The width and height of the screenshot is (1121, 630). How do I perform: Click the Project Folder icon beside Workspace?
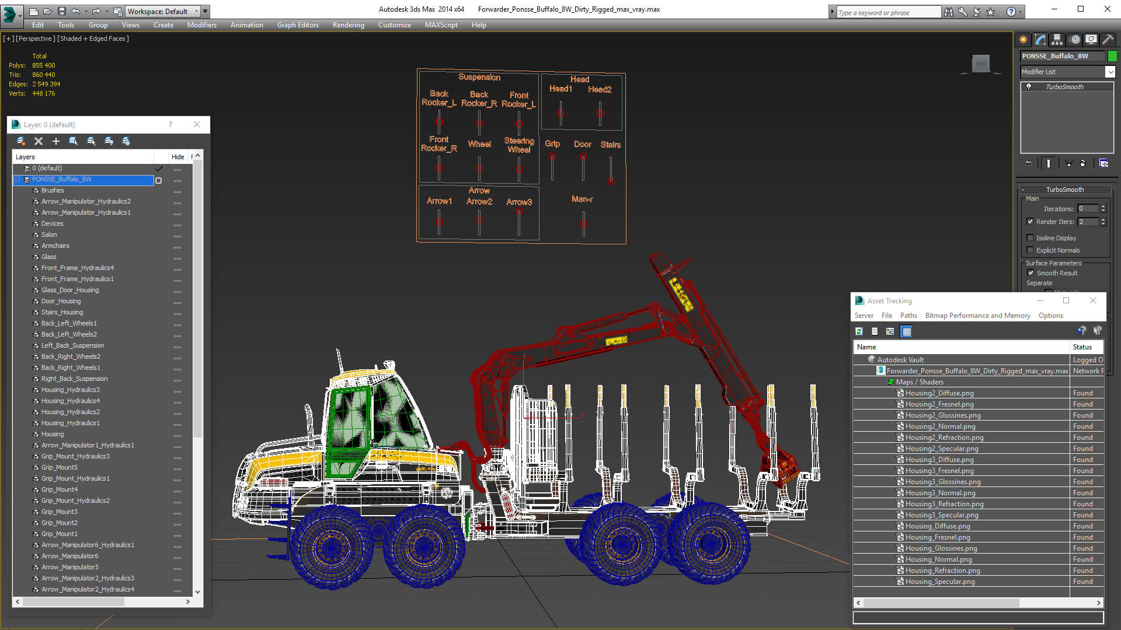[x=117, y=11]
